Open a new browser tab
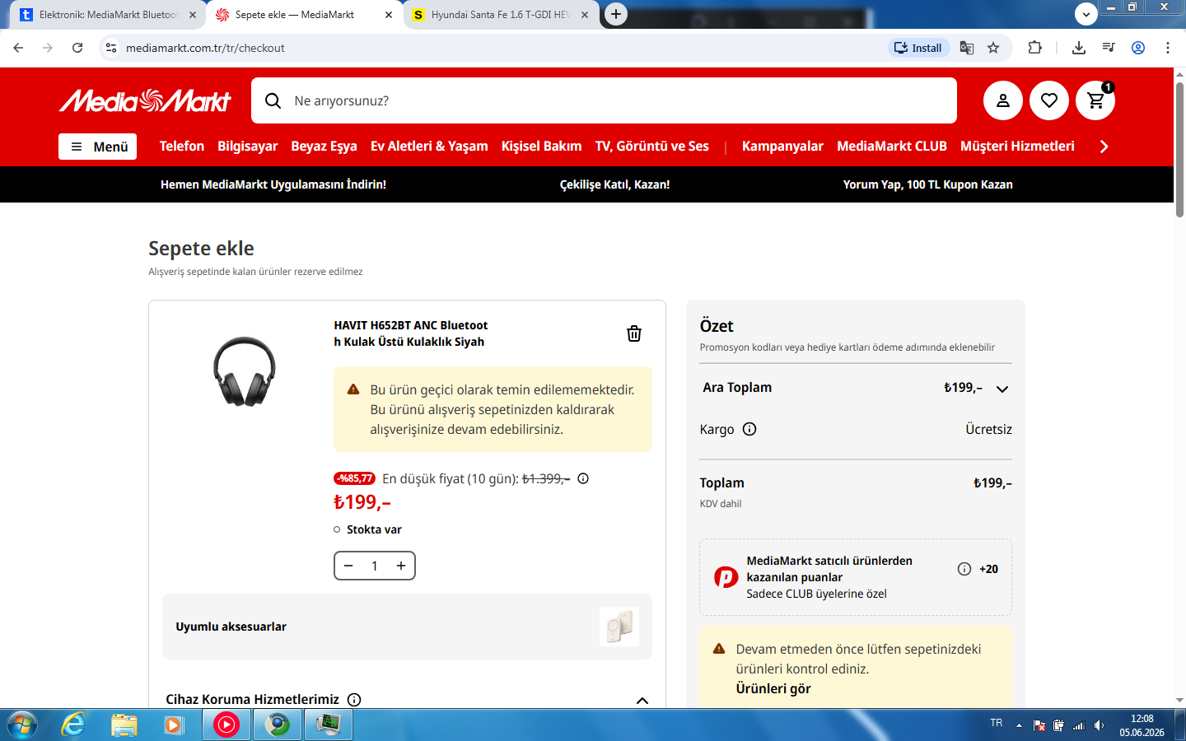The image size is (1186, 741). (616, 14)
